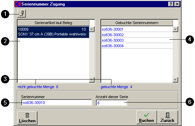Viewport: 195px width, 126px height.
Task: Click down arrow of Gebuchte Seriennummern scrollbar
Action: click(x=175, y=80)
